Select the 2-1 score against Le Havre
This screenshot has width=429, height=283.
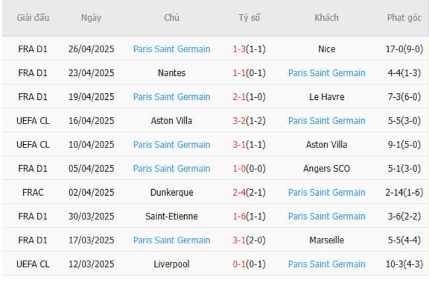tap(239, 97)
